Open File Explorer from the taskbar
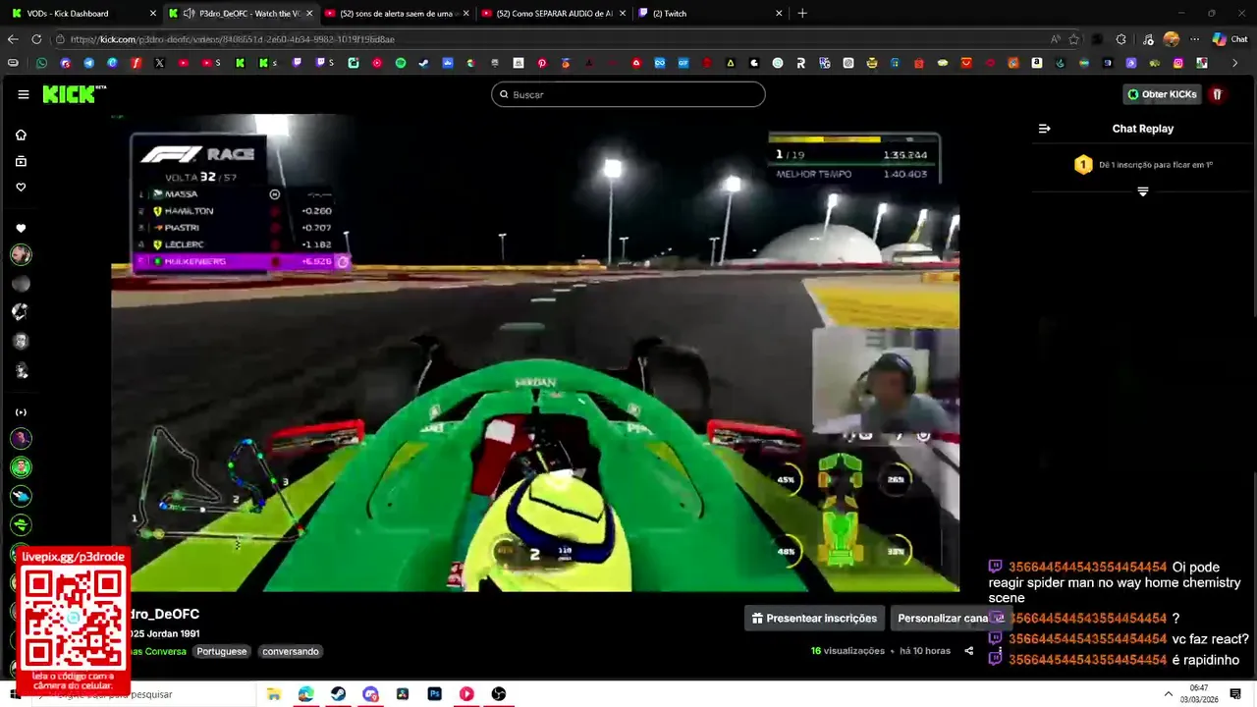Viewport: 1257px width, 707px height. pyautogui.click(x=274, y=694)
